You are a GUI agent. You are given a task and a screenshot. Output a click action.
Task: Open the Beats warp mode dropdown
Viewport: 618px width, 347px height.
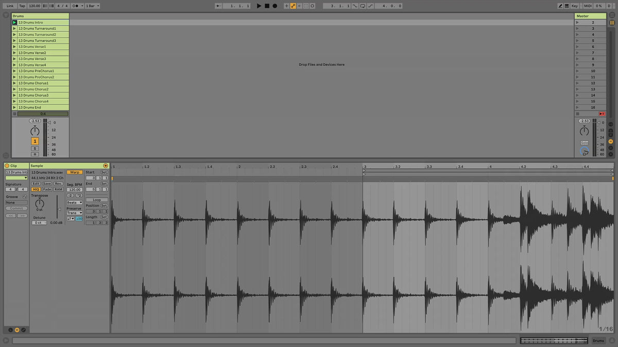[75, 203]
